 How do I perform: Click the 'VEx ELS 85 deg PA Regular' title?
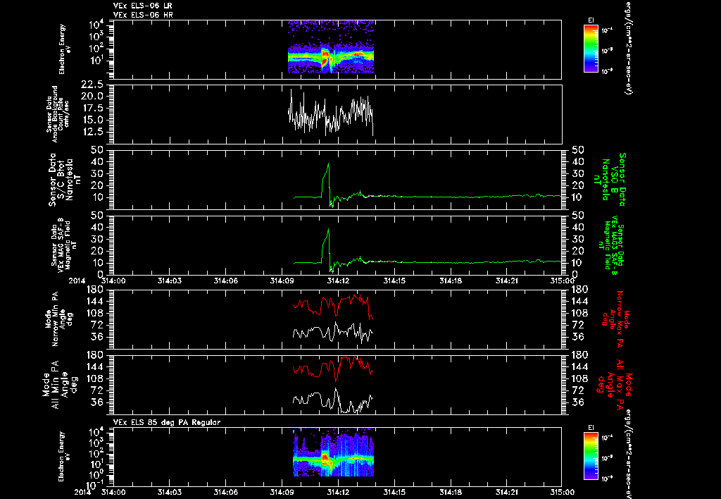click(x=167, y=422)
